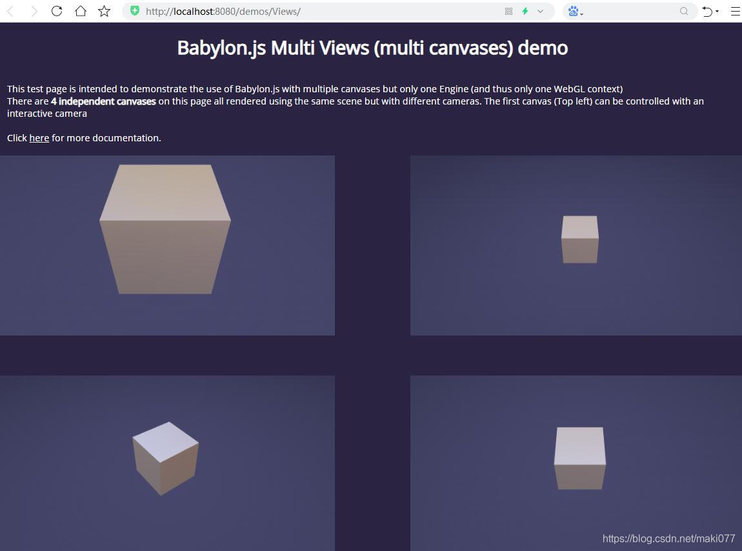The width and height of the screenshot is (742, 551).
Task: Reload the page with the refresh icon
Action: (57, 11)
